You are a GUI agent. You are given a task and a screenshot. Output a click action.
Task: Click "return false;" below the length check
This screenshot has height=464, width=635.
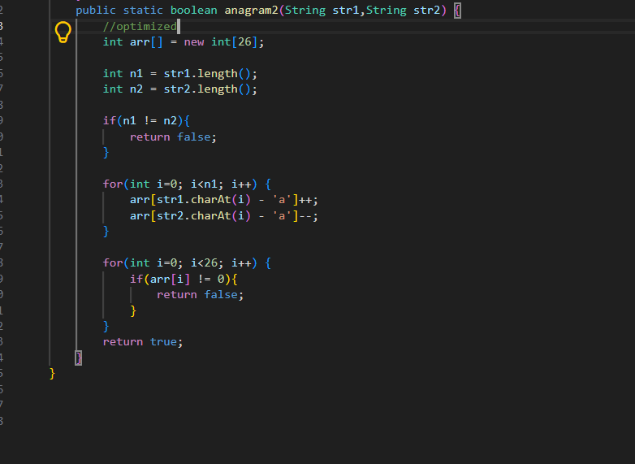pos(173,137)
